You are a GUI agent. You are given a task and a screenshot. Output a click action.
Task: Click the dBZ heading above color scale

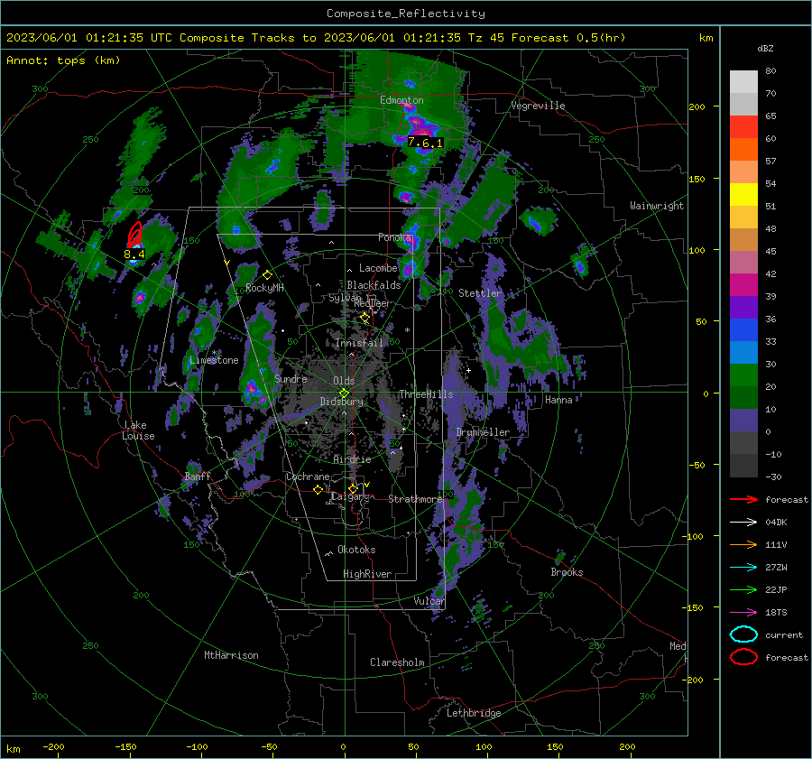765,49
